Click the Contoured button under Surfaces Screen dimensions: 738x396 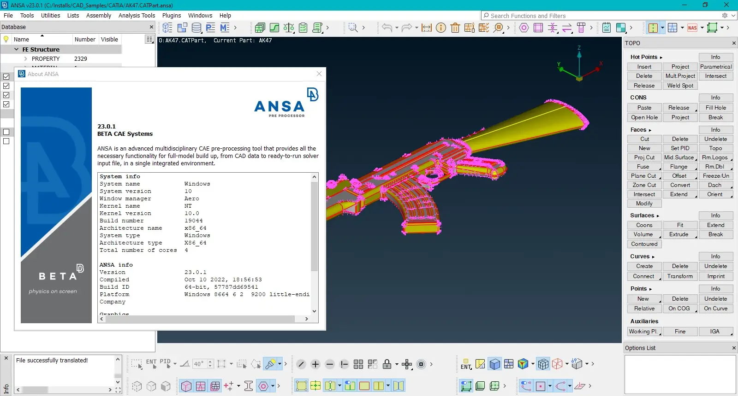coord(644,244)
